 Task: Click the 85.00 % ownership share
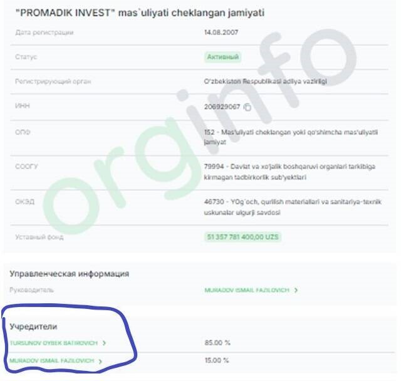[x=217, y=343]
